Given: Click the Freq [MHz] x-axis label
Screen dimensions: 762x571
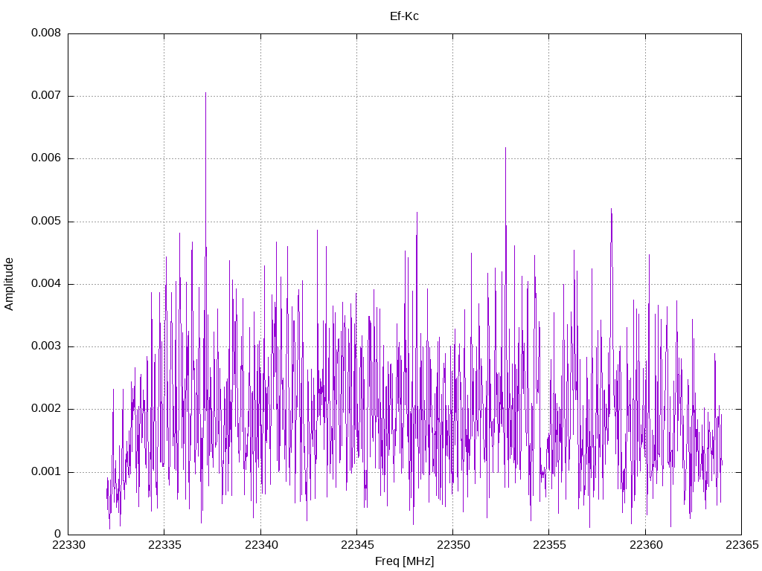Looking at the screenshot, I should tap(404, 561).
